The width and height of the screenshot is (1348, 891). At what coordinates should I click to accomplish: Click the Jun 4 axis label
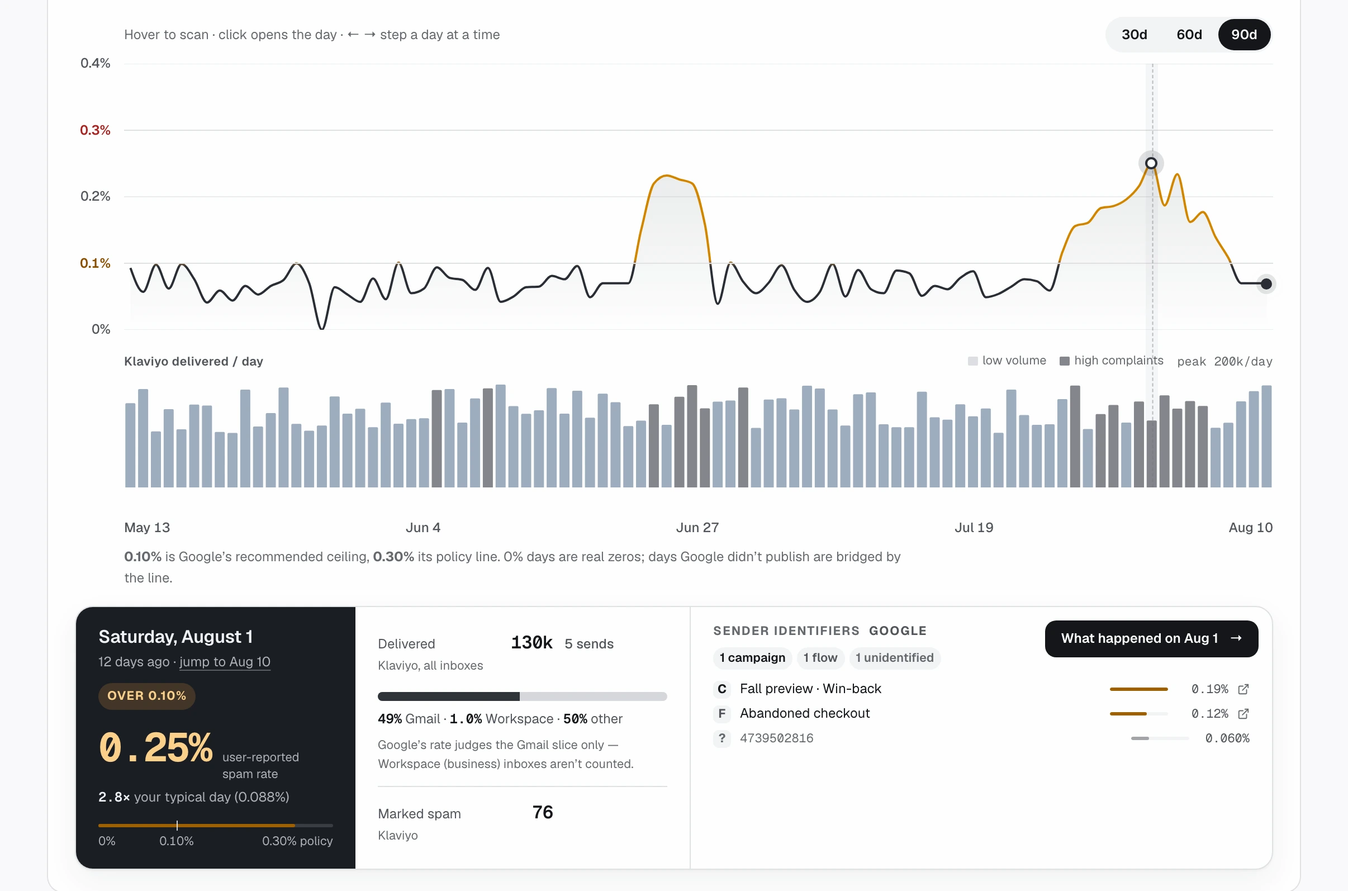pyautogui.click(x=423, y=528)
